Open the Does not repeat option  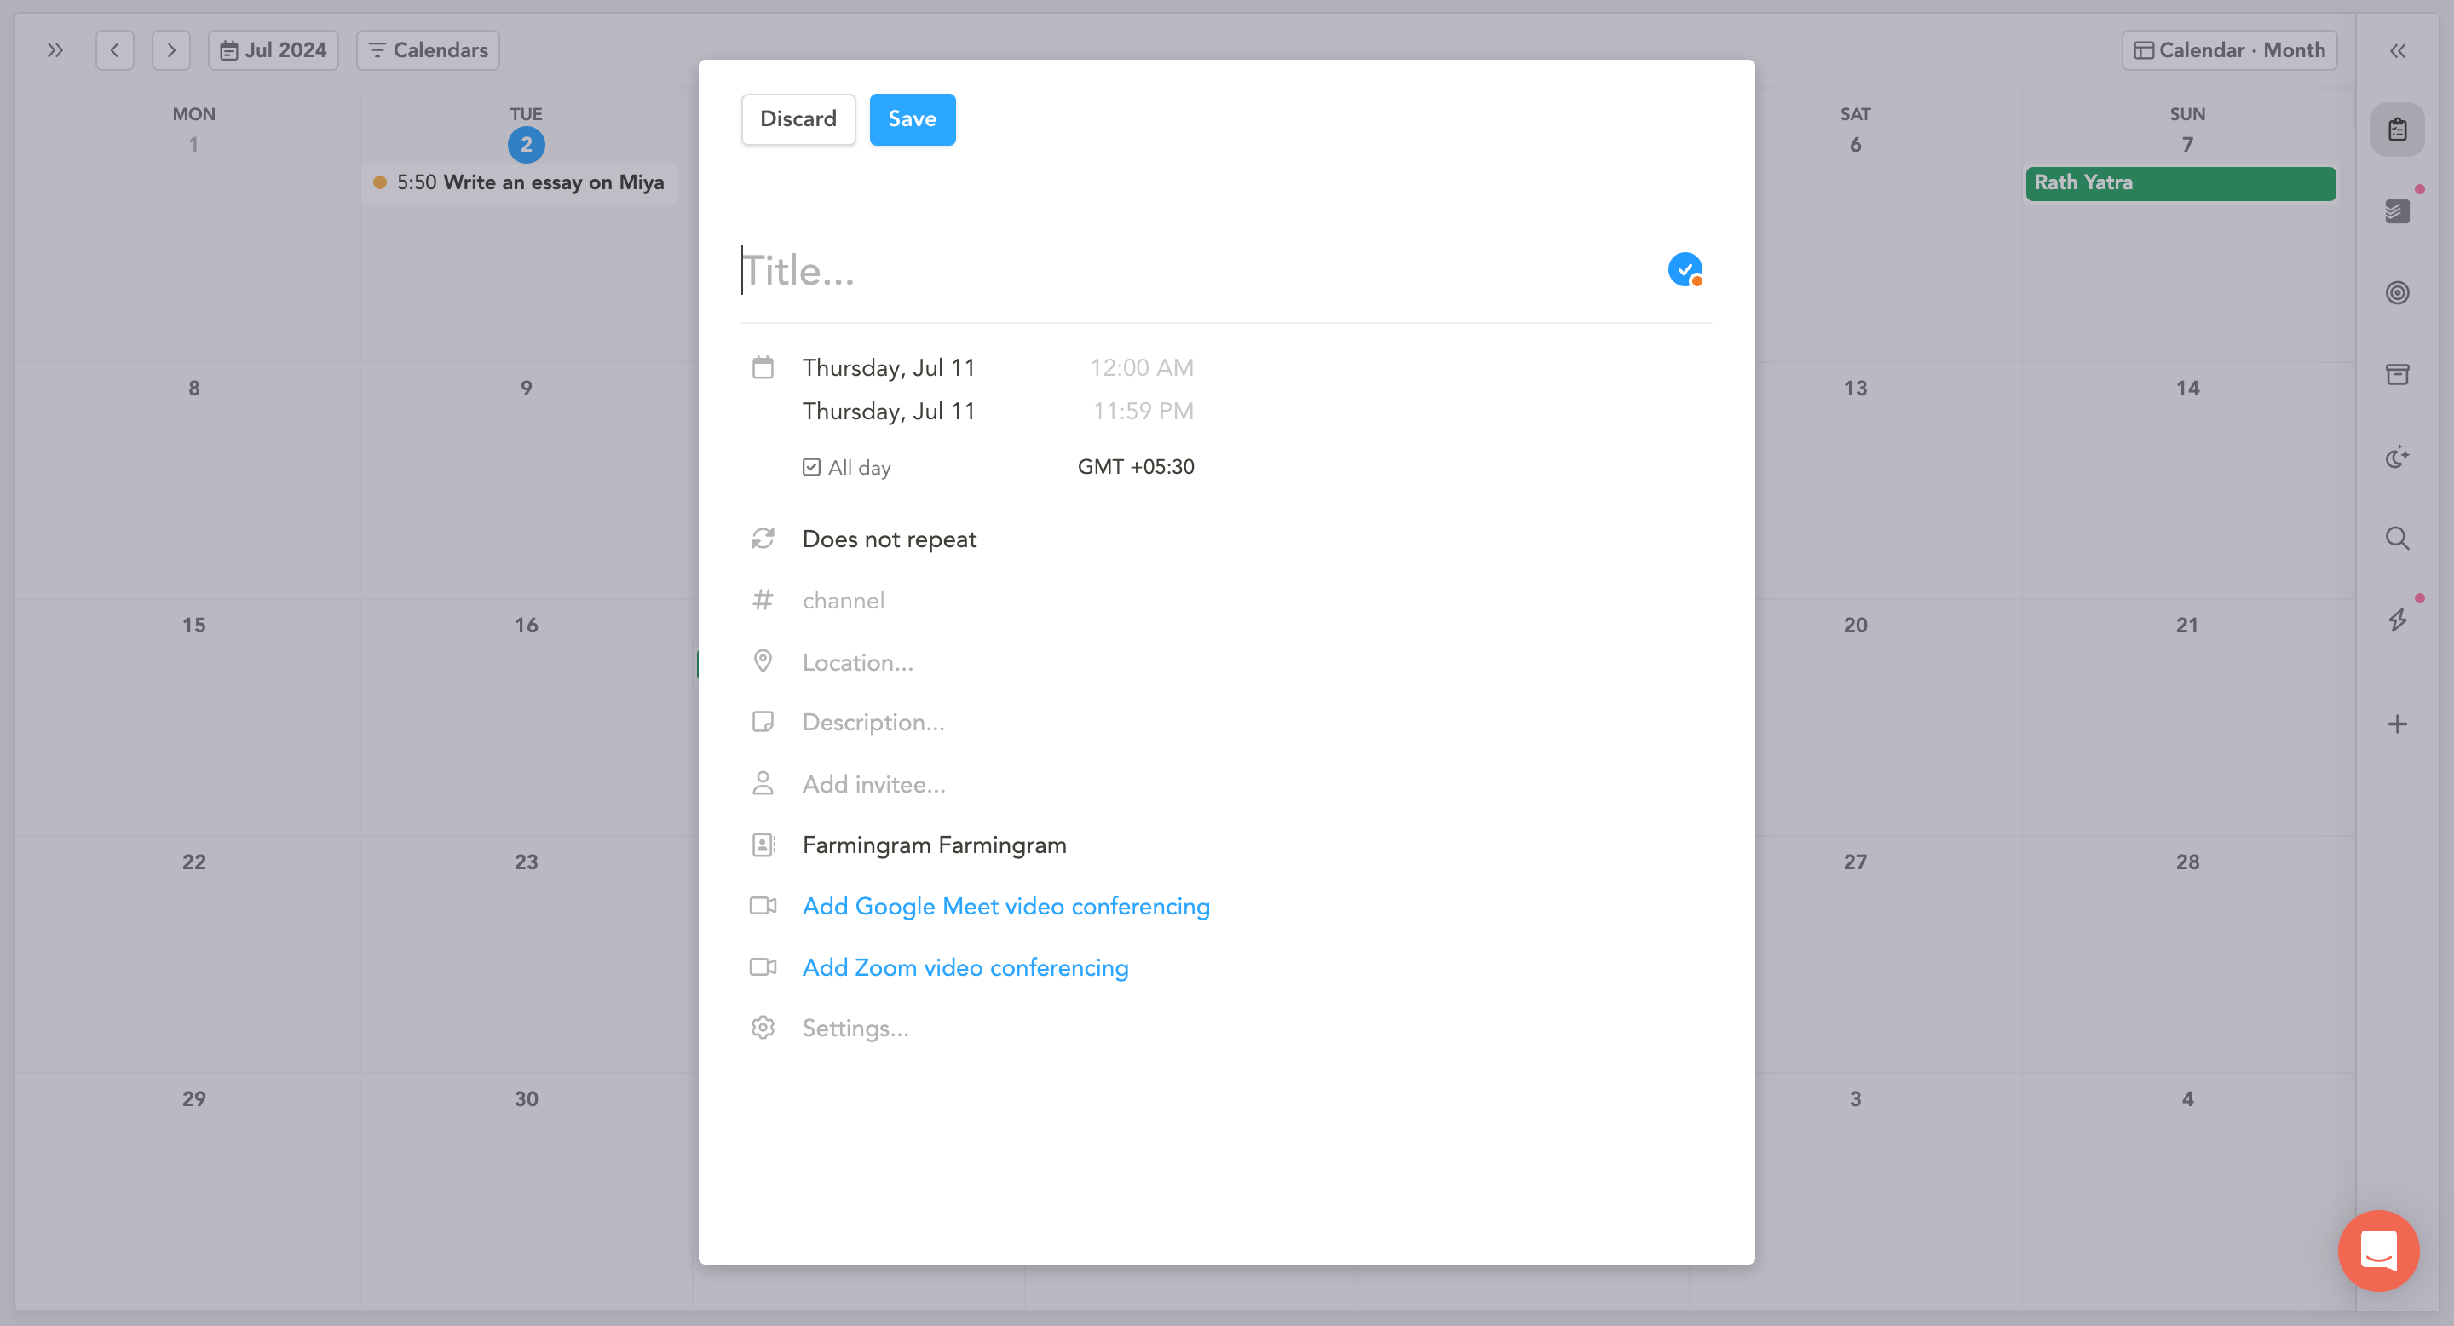(890, 539)
